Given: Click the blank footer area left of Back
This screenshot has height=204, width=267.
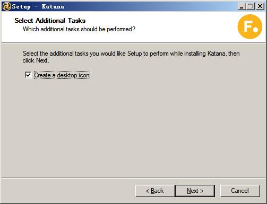Looking at the screenshot, I should [x=68, y=191].
